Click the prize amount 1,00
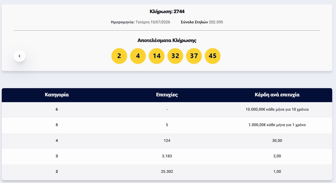Image resolution: width=336 pixels, height=183 pixels. [x=277, y=171]
